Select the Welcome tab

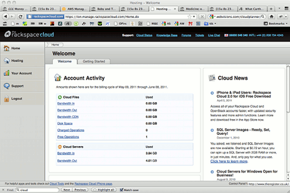pos(64,61)
